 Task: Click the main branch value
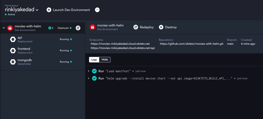tap(230, 44)
